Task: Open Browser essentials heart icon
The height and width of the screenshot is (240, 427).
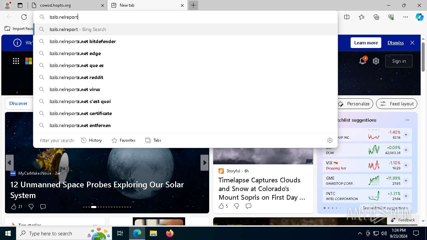Action: tap(391, 17)
